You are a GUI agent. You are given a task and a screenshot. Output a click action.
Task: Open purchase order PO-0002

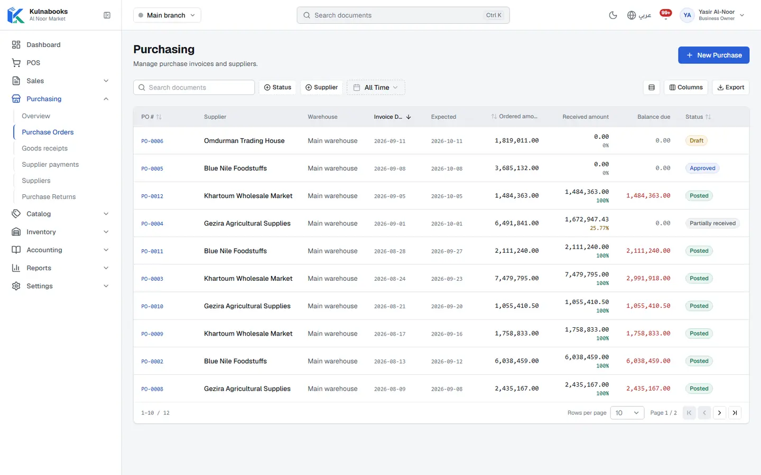point(152,362)
